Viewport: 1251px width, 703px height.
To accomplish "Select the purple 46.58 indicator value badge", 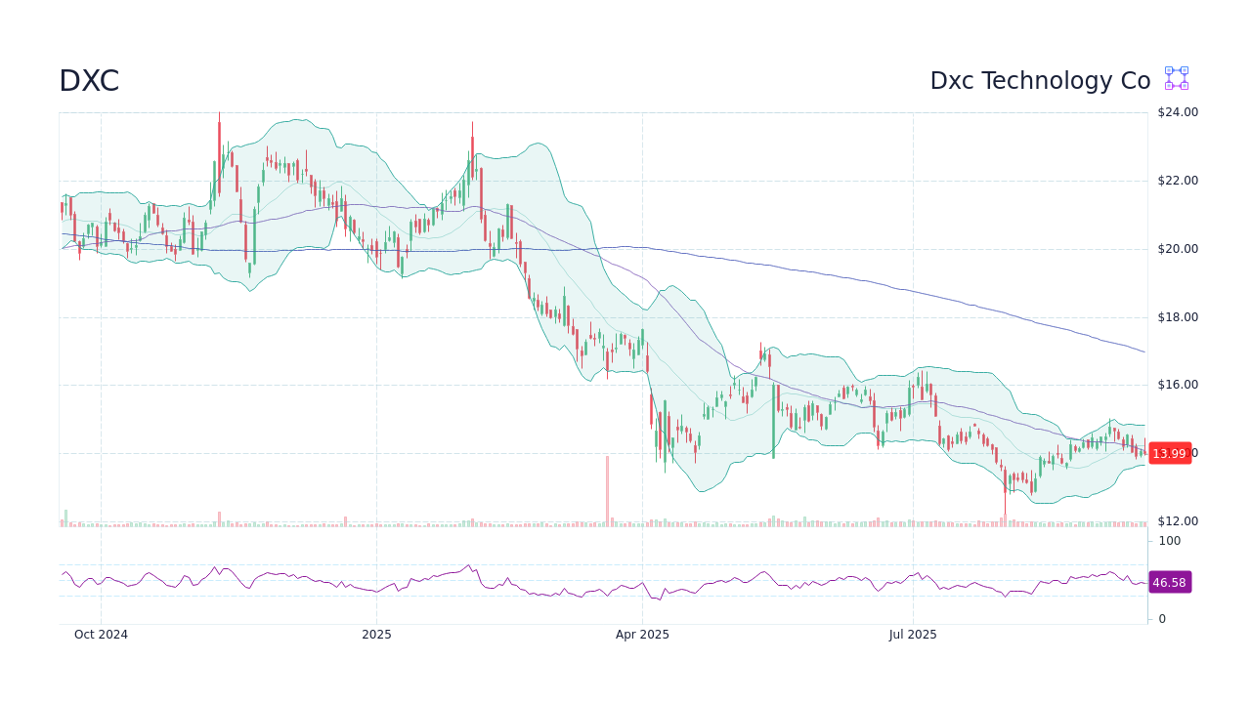I will tap(1170, 583).
